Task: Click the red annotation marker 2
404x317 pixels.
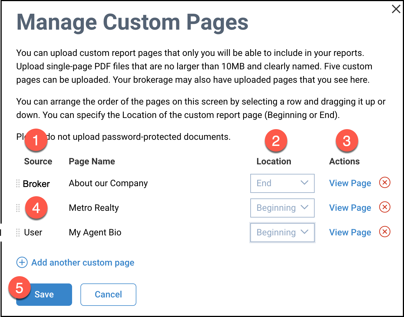Action: point(276,141)
